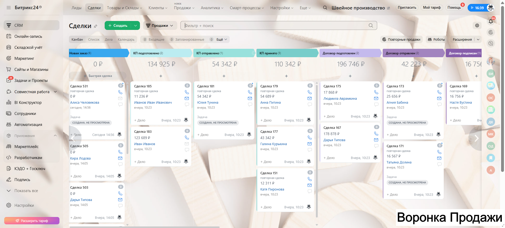Start the 16:39 work timer button

(477, 8)
